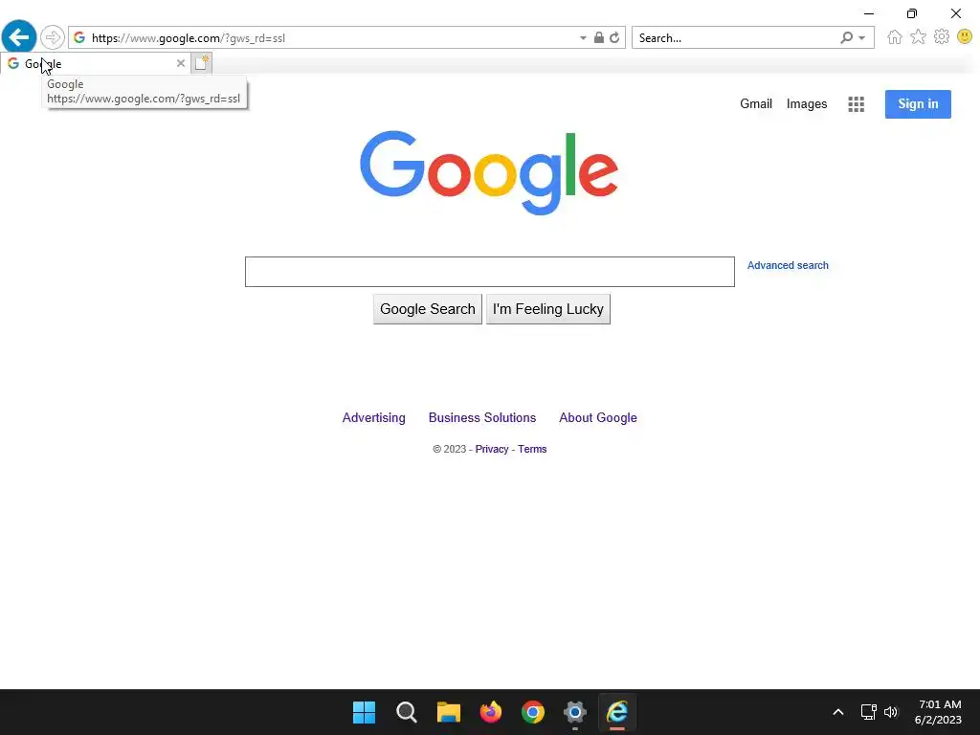
Task: Go back with the blue back arrow
Action: [19, 37]
